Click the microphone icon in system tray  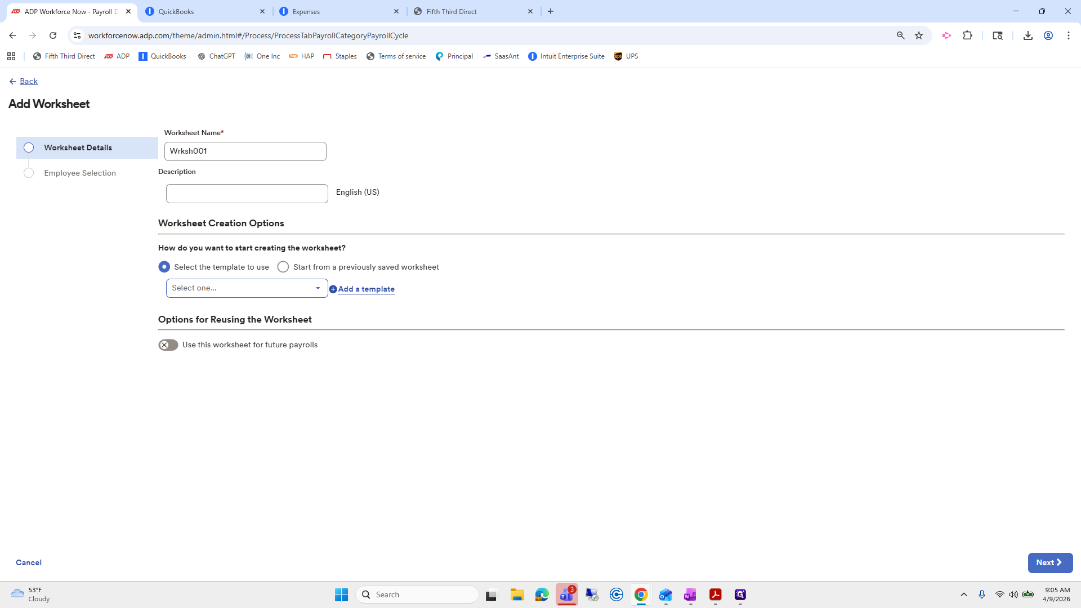(982, 594)
